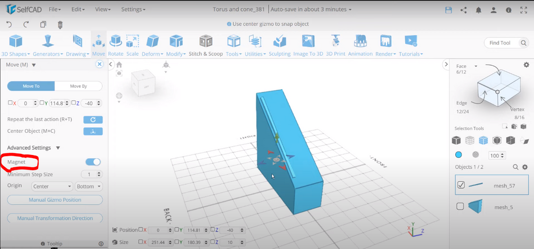The width and height of the screenshot is (534, 249).
Task: Open the Drawing tool
Action: 78,45
